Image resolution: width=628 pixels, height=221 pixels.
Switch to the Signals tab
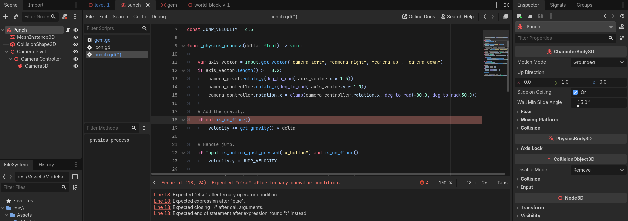coord(557,5)
